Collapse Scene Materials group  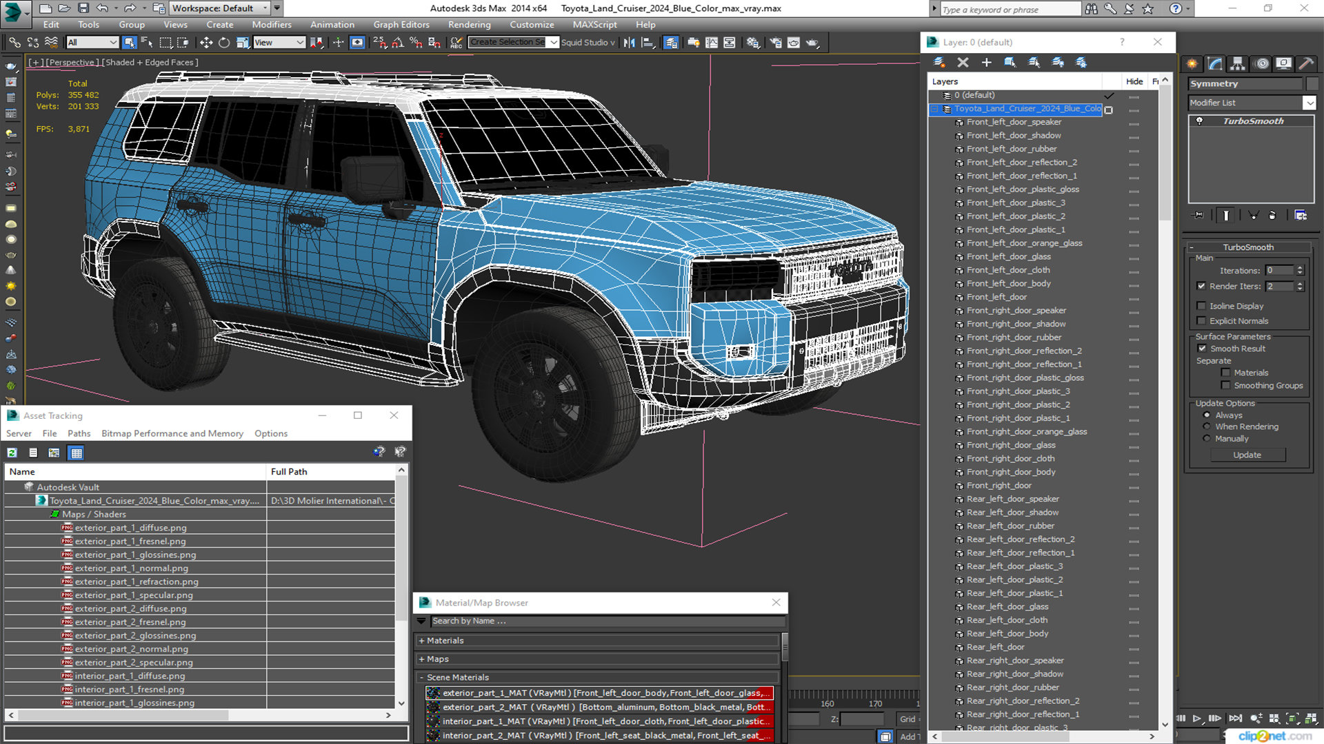point(421,678)
